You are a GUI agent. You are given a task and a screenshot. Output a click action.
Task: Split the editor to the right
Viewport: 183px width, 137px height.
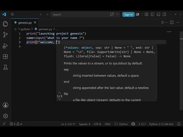coord(172,22)
